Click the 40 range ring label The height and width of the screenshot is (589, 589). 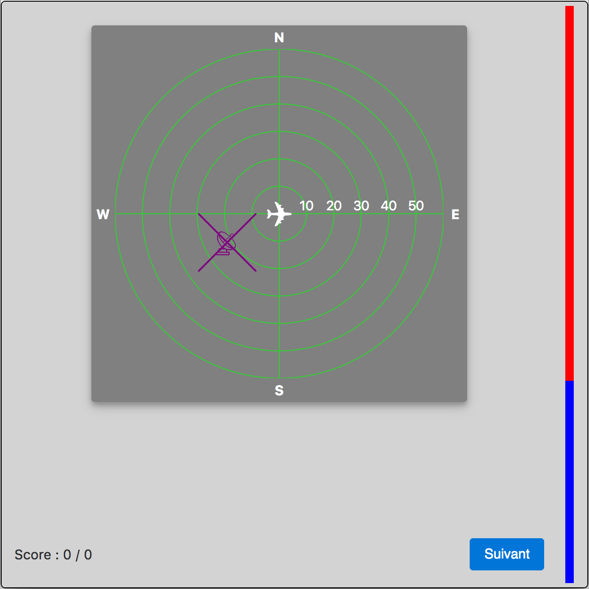[388, 206]
